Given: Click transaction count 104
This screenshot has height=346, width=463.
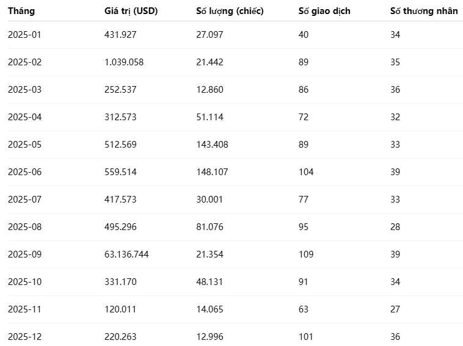Looking at the screenshot, I should coord(306,172).
